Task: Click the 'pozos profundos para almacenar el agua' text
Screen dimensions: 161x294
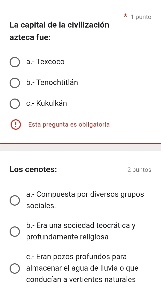Action: click(x=82, y=268)
